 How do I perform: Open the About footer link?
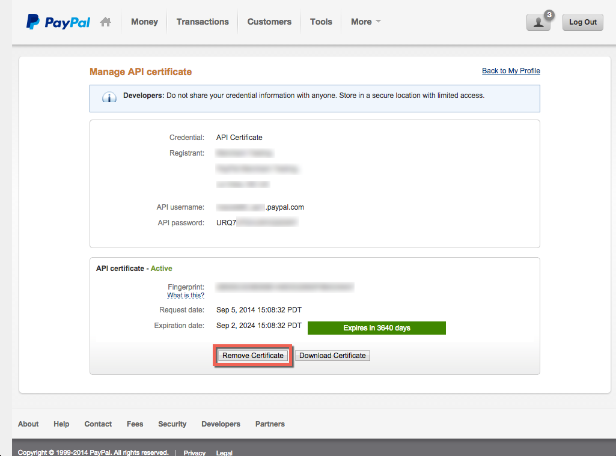(x=28, y=424)
